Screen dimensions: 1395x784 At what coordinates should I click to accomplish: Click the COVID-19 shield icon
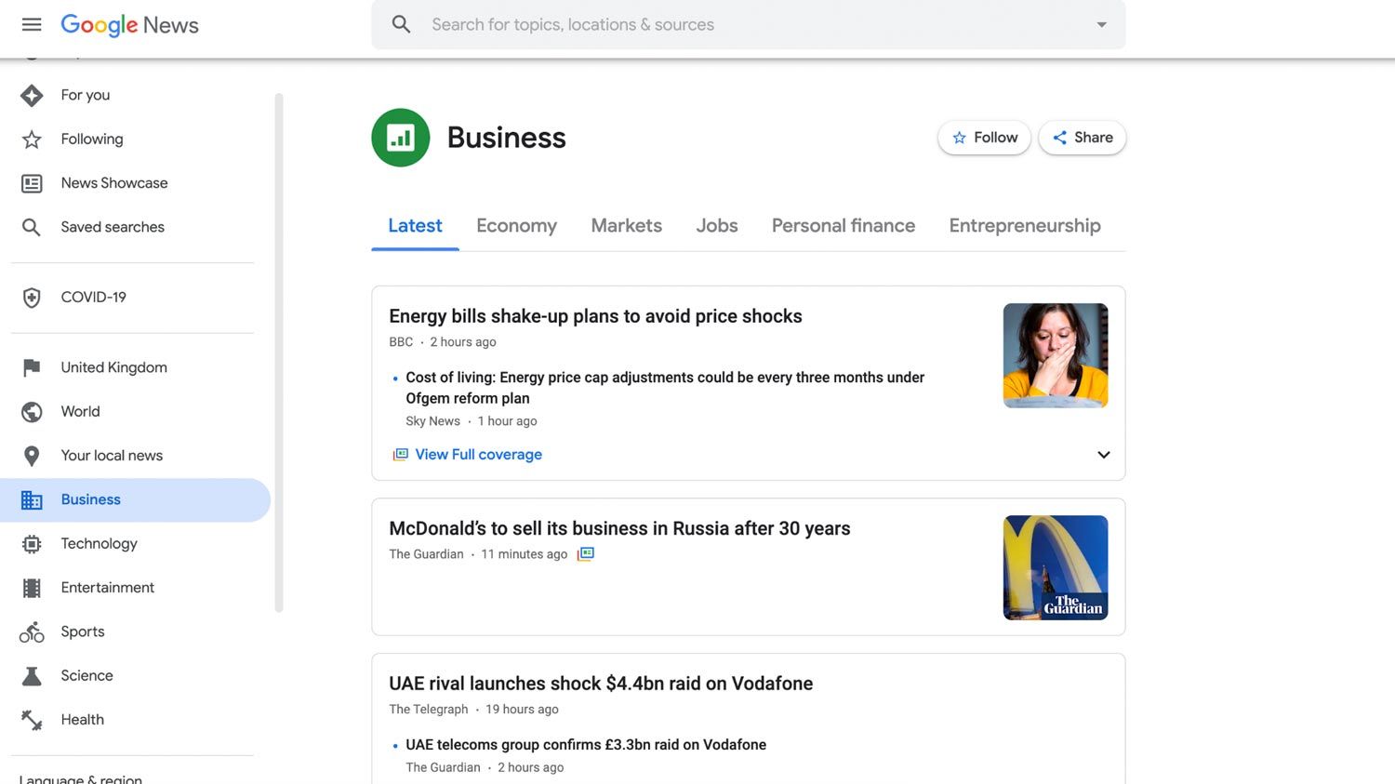(x=32, y=298)
